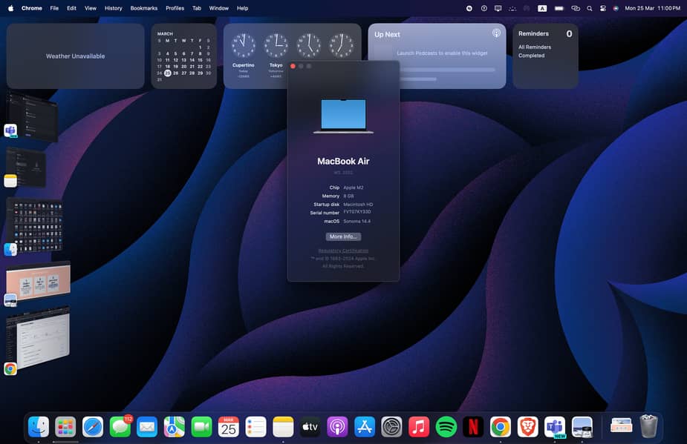Open Microsoft Teams from the dock
Viewport: 687px width, 444px height.
coord(555,426)
